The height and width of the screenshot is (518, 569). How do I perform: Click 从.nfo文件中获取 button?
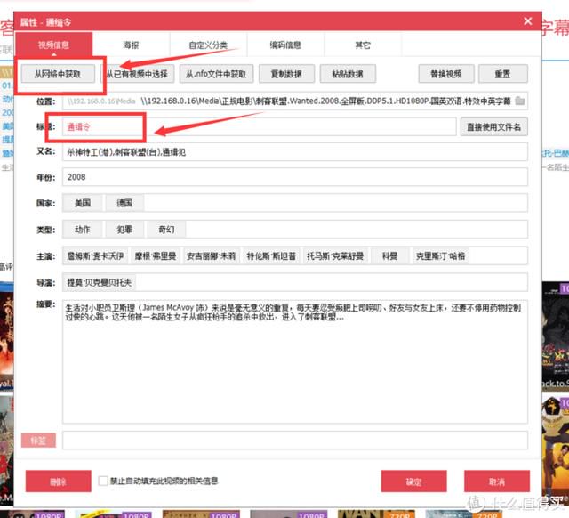point(216,74)
